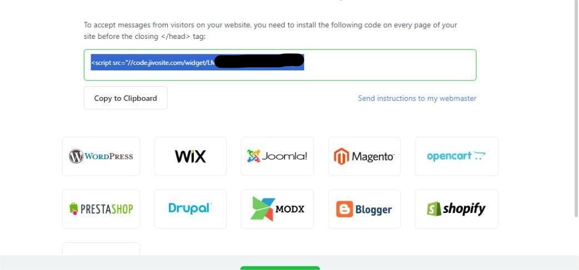Image resolution: width=579 pixels, height=270 pixels.
Task: Select the Blogger integration tile
Action: pyautogui.click(x=364, y=209)
